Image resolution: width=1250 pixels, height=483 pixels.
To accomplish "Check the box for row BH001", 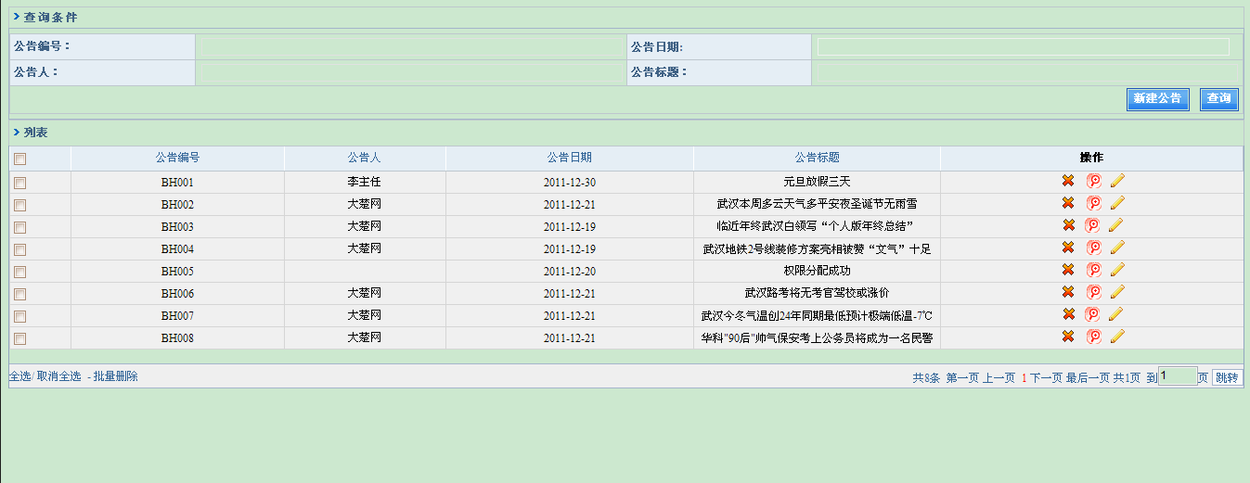I will (20, 184).
